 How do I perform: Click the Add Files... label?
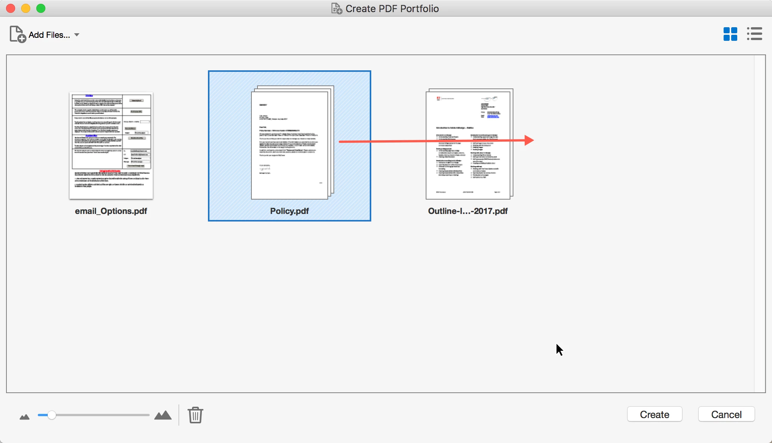[x=49, y=35]
